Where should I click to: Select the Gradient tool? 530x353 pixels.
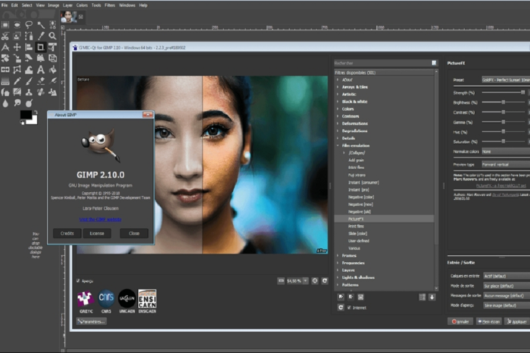pyautogui.click(x=5, y=81)
